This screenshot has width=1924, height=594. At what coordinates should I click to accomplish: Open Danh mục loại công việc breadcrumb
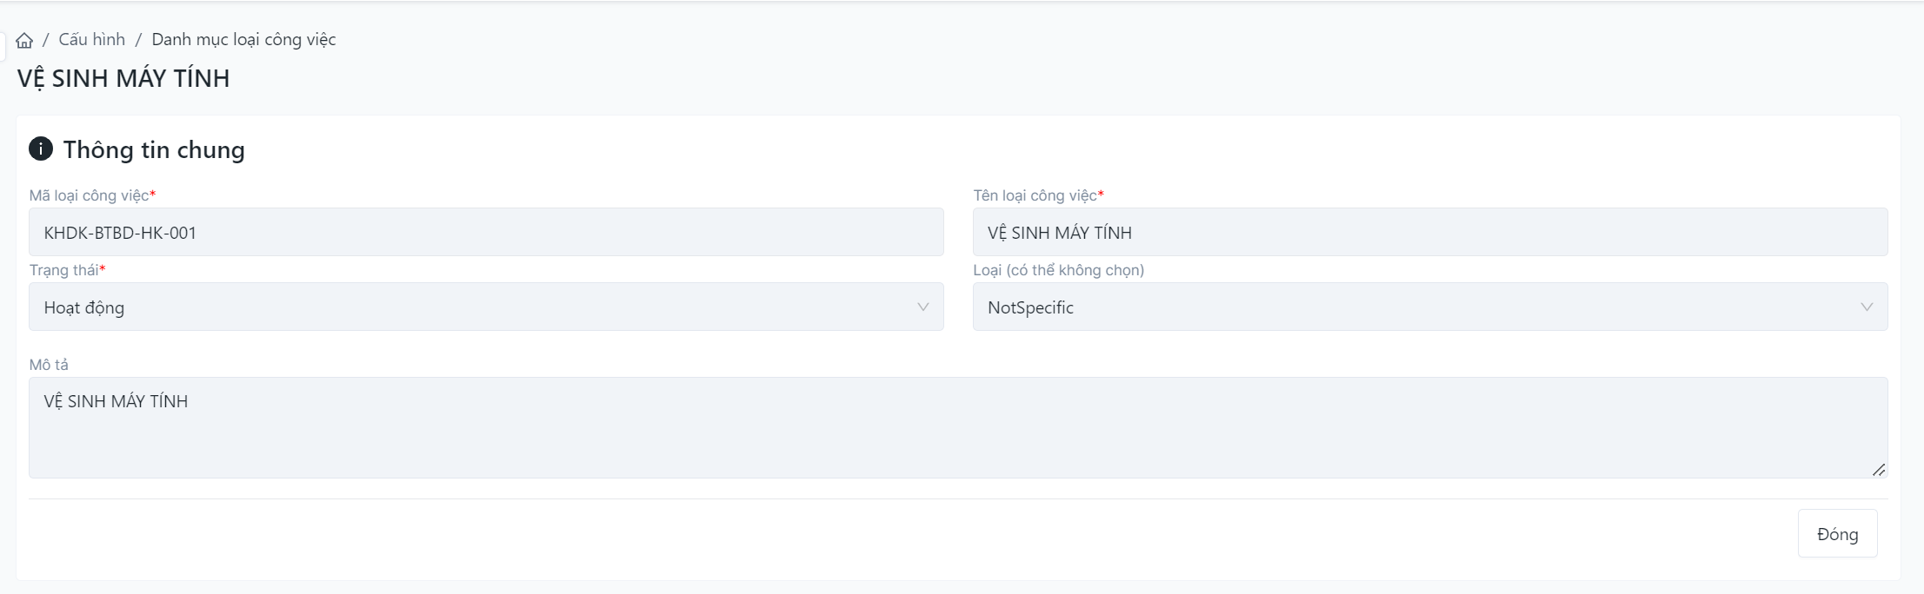click(243, 40)
